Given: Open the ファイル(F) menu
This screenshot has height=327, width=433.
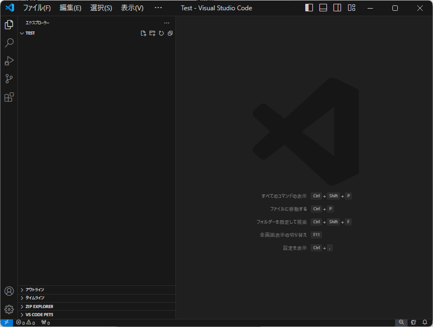Looking at the screenshot, I should (x=37, y=8).
